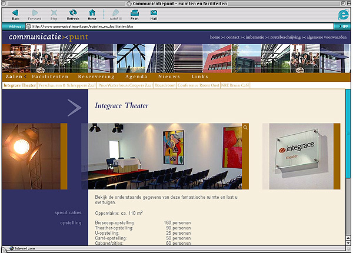Click the window collapse box in title bar

[348, 4]
